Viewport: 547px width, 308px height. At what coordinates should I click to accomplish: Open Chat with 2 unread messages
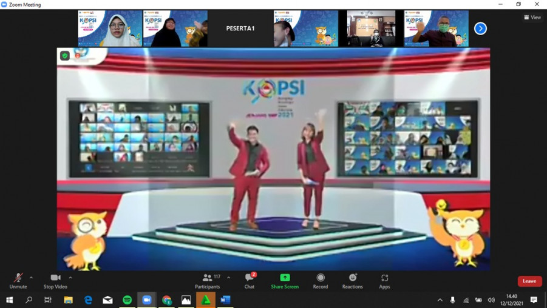click(250, 281)
